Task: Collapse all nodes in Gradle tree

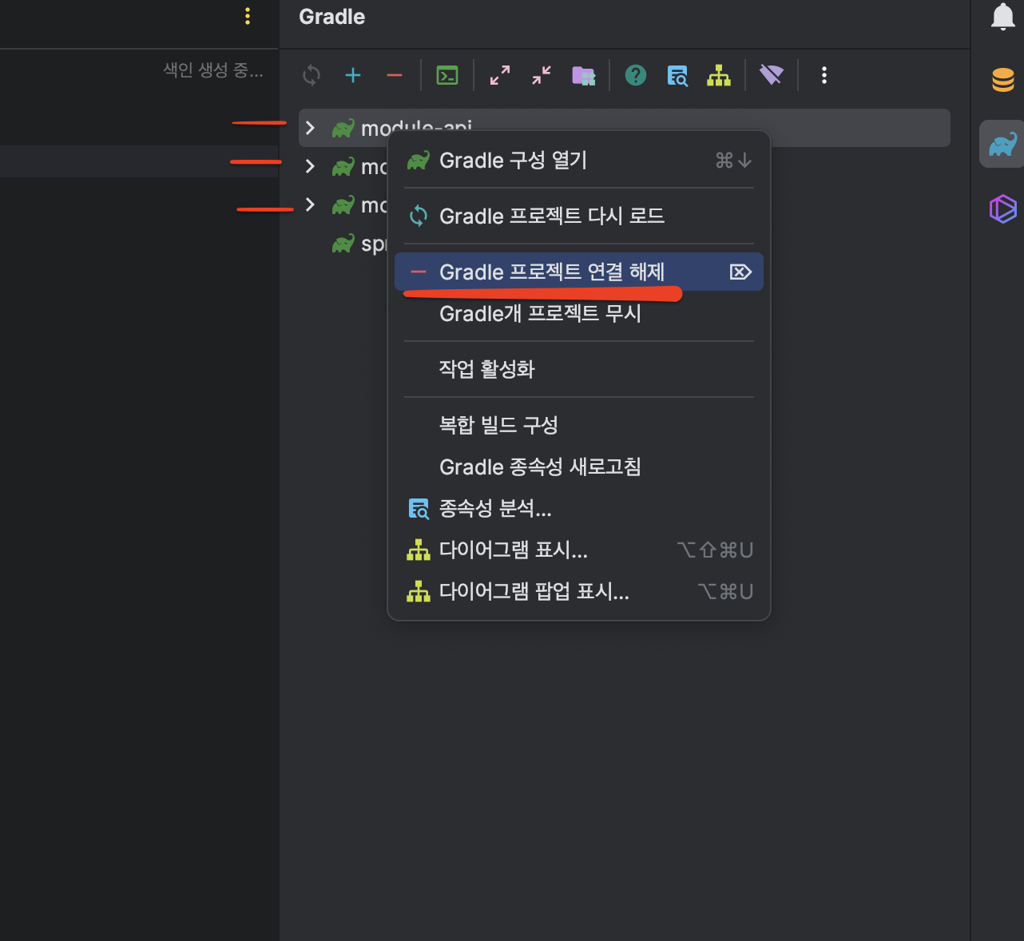Action: (542, 76)
